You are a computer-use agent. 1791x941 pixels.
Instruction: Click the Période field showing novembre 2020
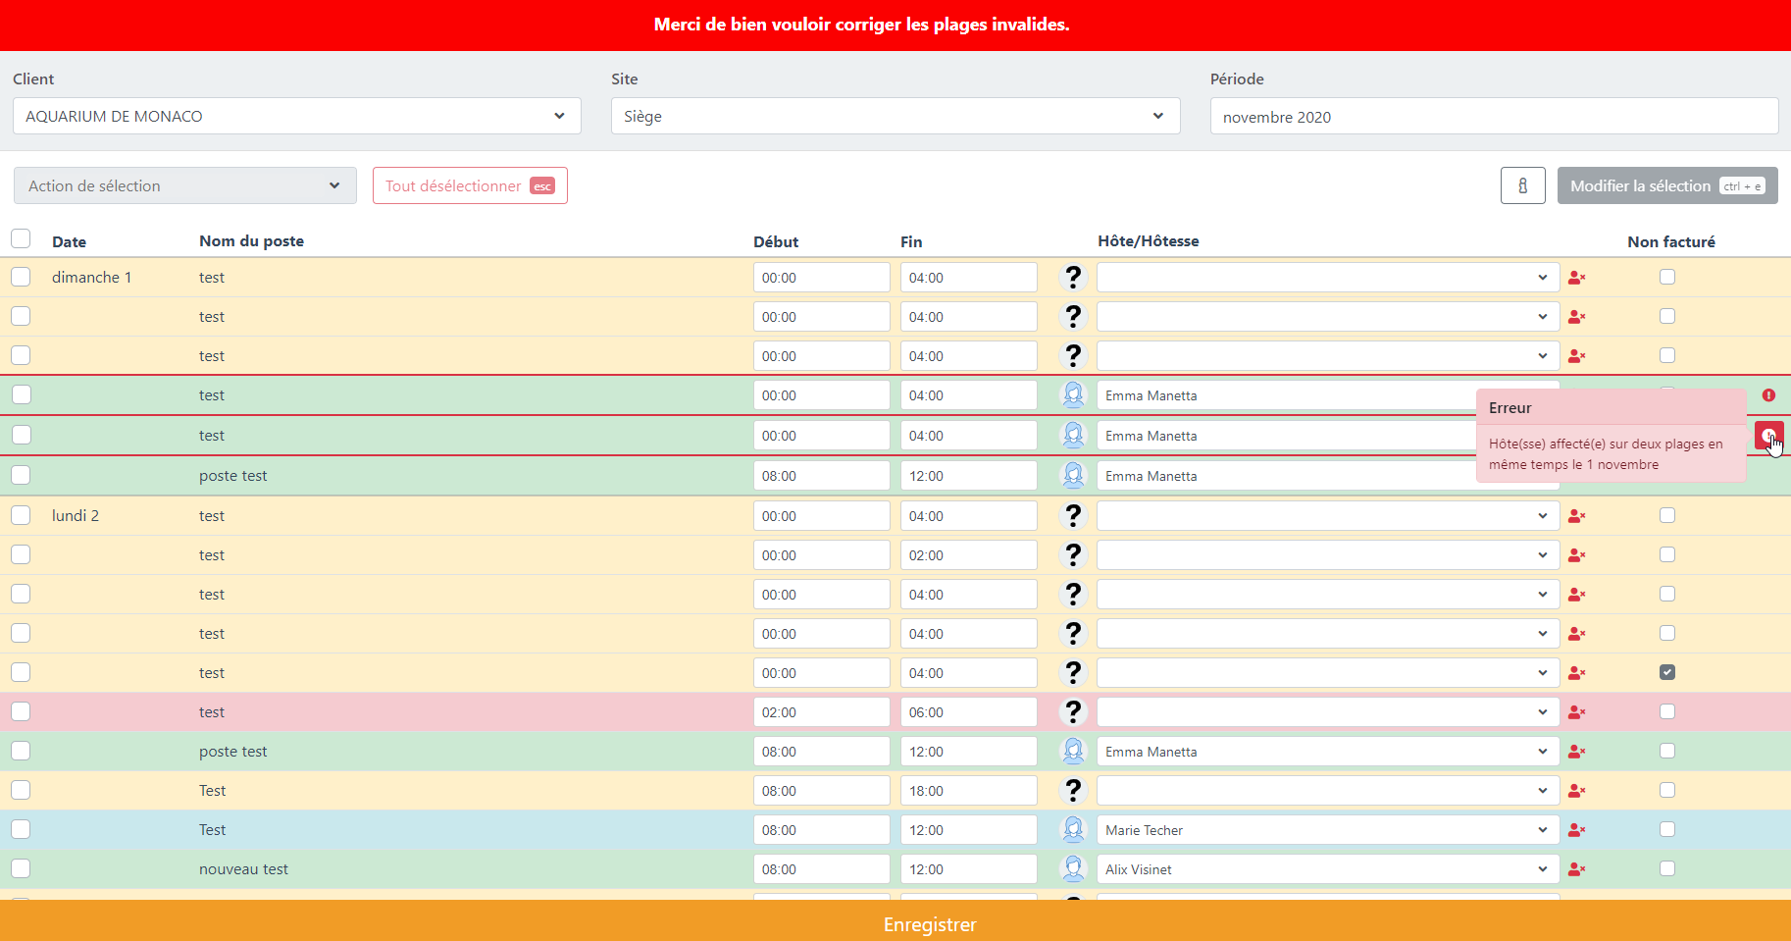1493,117
